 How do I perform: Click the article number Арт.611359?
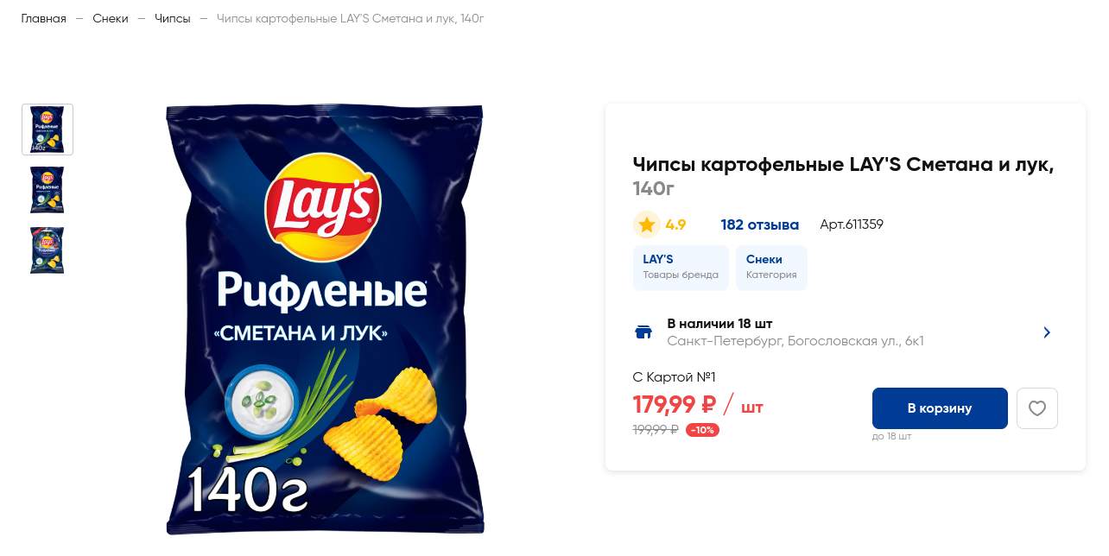pos(852,224)
